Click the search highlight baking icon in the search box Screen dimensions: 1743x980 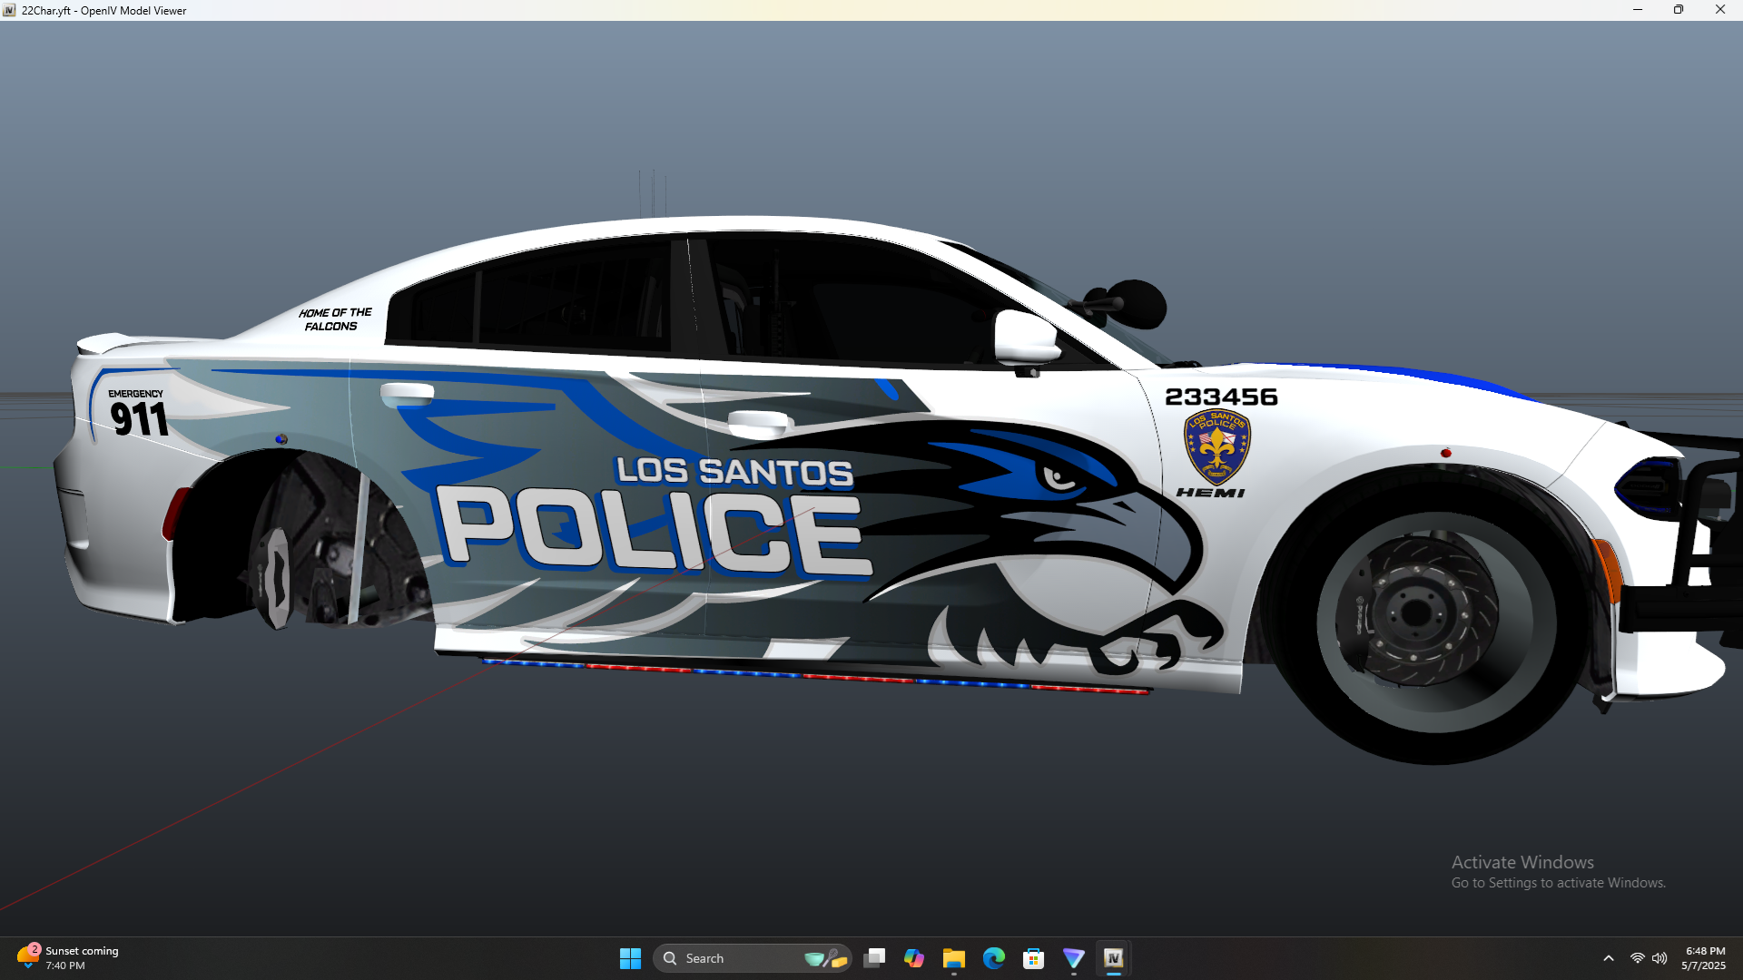(825, 958)
